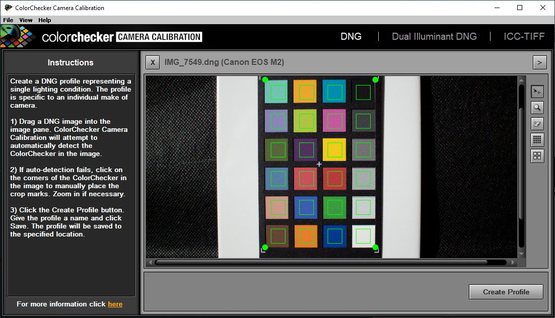
Task: Click the olive green patch
Action: coord(276,150)
